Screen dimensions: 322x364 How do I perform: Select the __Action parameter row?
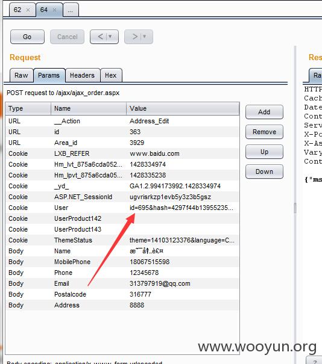tap(122, 121)
